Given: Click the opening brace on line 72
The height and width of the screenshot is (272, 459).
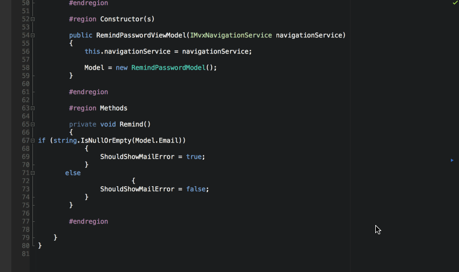Looking at the screenshot, I should click(133, 181).
